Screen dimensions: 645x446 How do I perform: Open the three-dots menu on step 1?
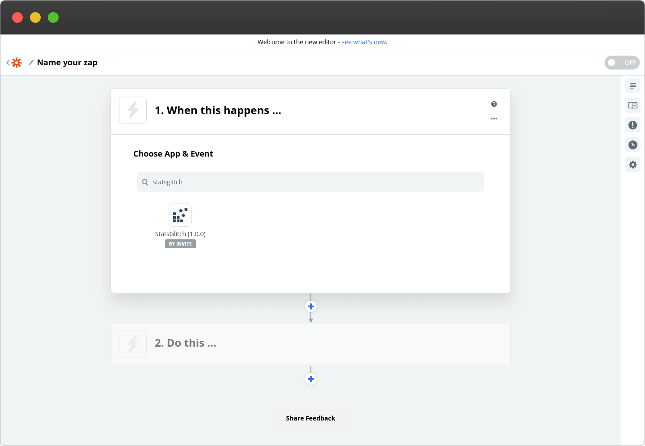pyautogui.click(x=494, y=119)
